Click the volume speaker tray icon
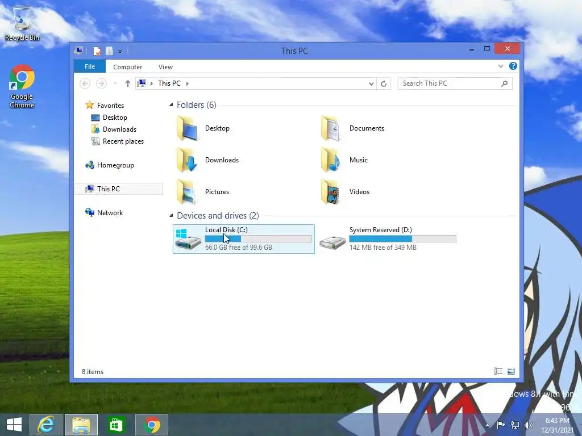This screenshot has width=582, height=436. [529, 425]
